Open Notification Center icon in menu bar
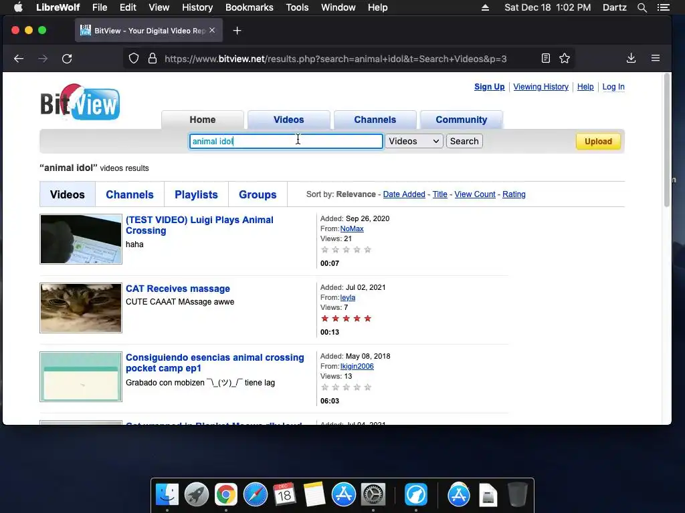The height and width of the screenshot is (513, 685). (663, 7)
